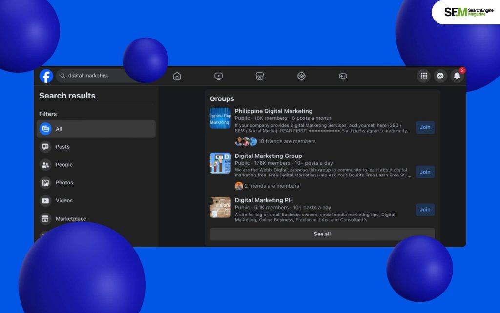Click friend avatars beside '10 friends are members'

[246, 141]
